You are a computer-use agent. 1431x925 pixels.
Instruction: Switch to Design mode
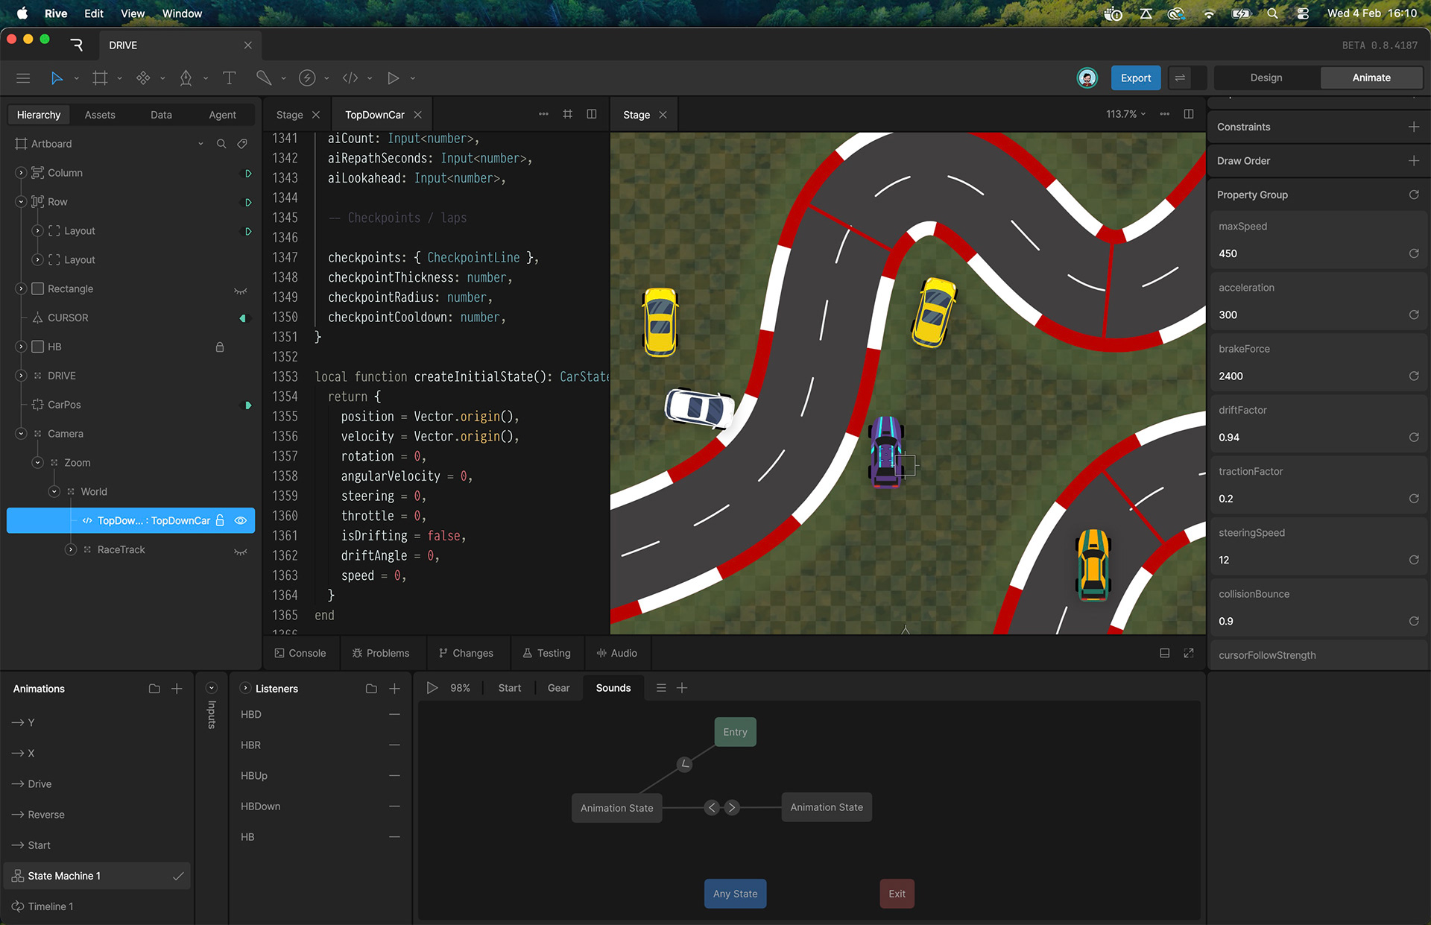click(1266, 78)
